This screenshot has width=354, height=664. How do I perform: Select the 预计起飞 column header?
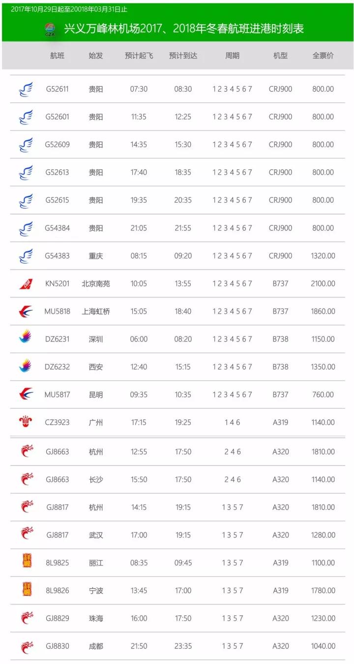click(x=139, y=56)
